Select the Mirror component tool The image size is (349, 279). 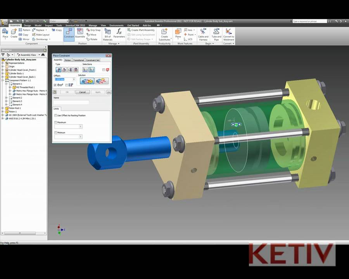tap(24, 39)
